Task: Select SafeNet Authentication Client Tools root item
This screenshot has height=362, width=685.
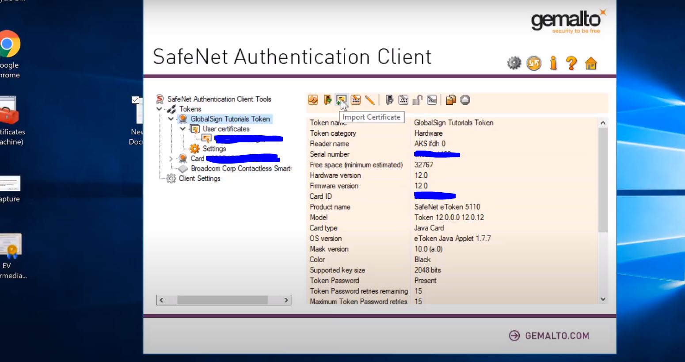Action: click(219, 99)
